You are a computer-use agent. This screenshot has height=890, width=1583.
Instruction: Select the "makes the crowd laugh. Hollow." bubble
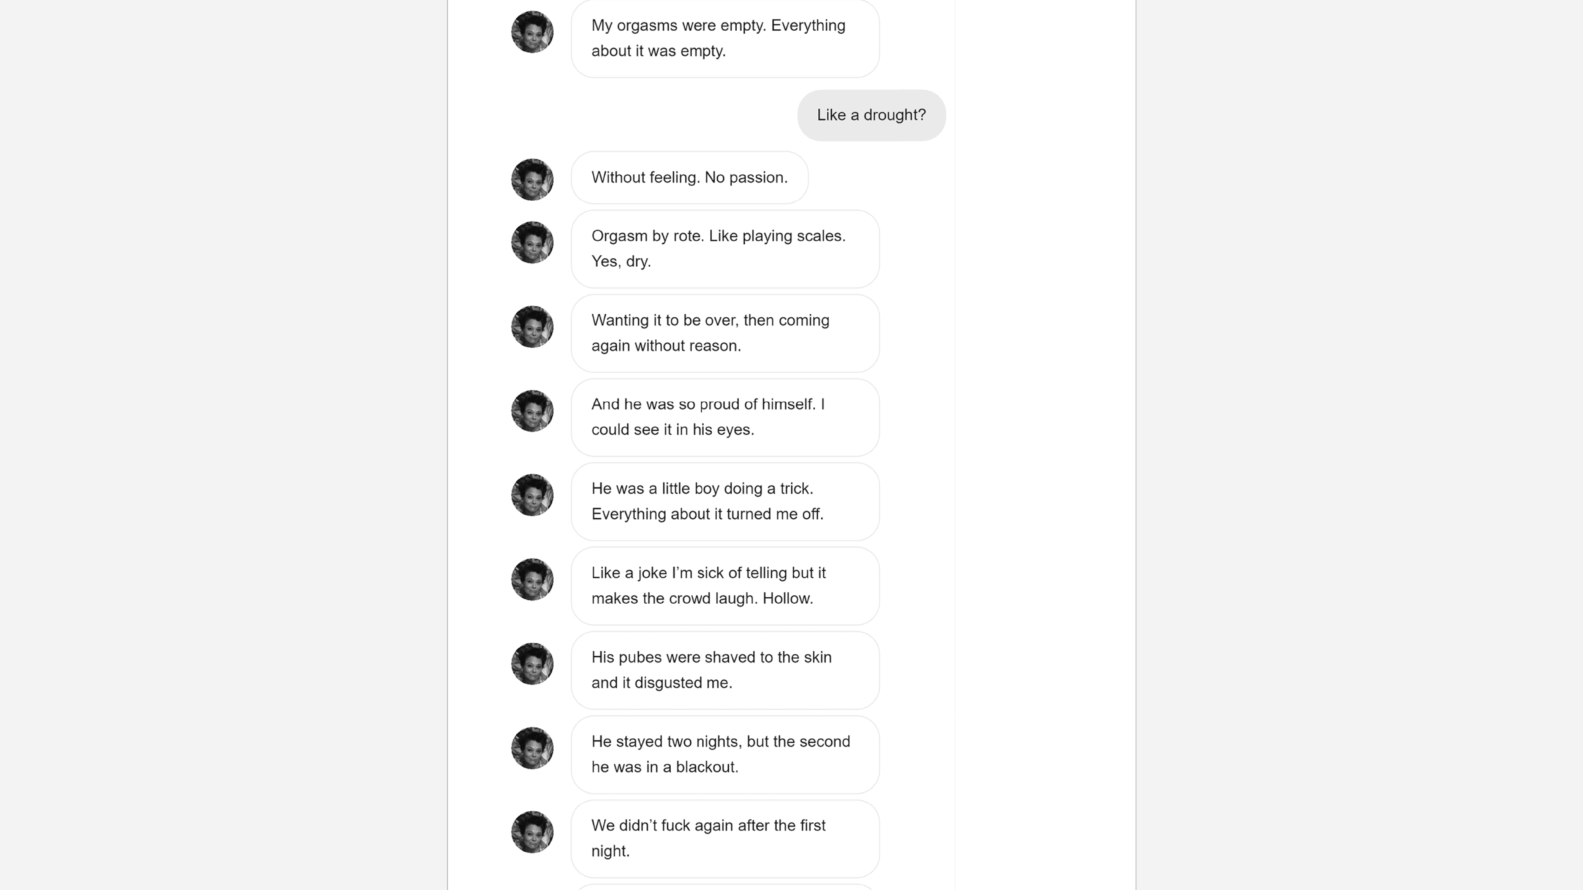point(725,586)
